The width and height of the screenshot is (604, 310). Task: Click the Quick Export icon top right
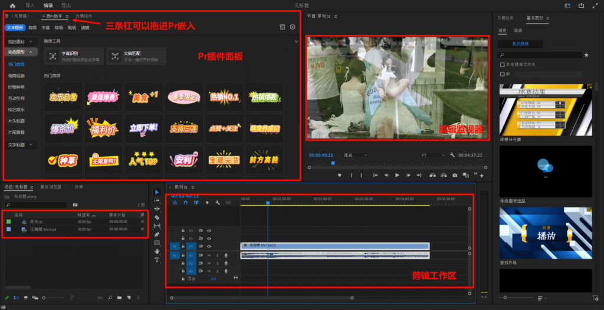(x=581, y=6)
